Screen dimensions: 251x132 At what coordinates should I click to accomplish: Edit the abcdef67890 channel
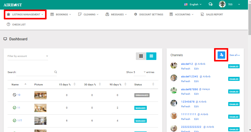click(196, 94)
